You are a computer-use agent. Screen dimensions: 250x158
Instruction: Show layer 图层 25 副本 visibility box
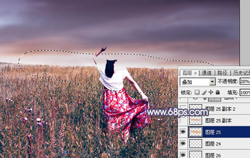(x=183, y=120)
